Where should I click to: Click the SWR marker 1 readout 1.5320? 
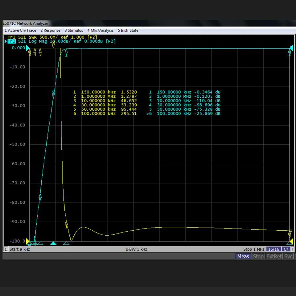129,92
